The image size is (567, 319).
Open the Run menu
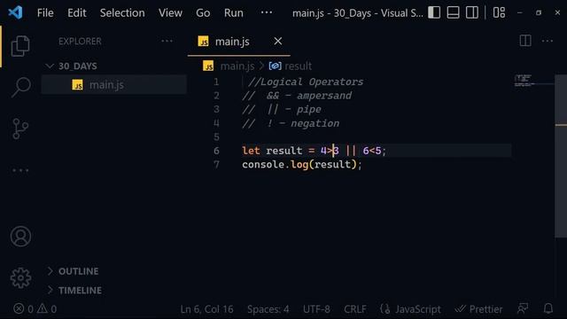(x=234, y=13)
